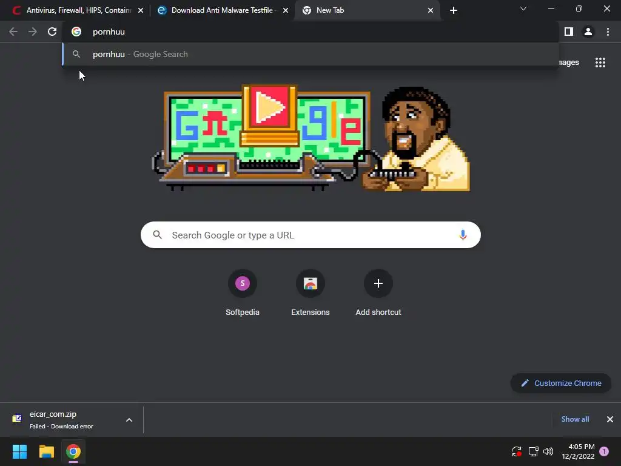Open the Softpedia shortcut tile

coord(243,293)
